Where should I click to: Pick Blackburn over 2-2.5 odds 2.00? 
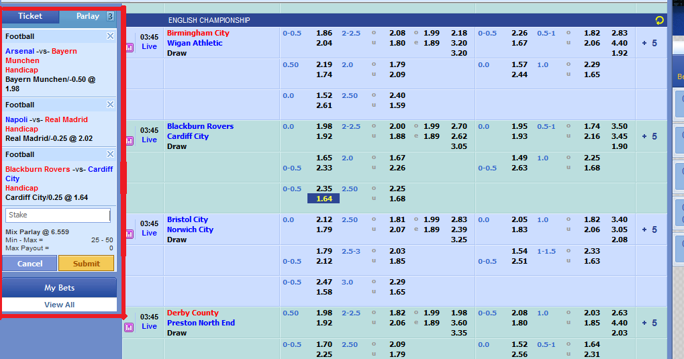pos(397,127)
